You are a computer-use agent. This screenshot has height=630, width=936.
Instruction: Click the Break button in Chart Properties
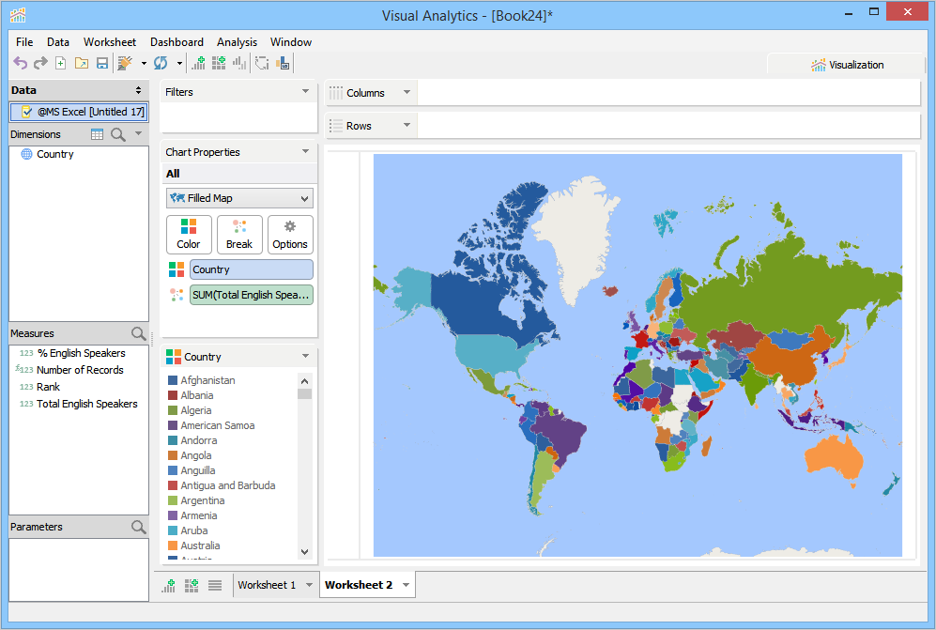pyautogui.click(x=239, y=235)
